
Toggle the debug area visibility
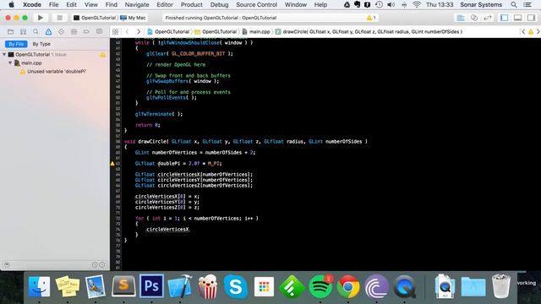click(x=517, y=18)
